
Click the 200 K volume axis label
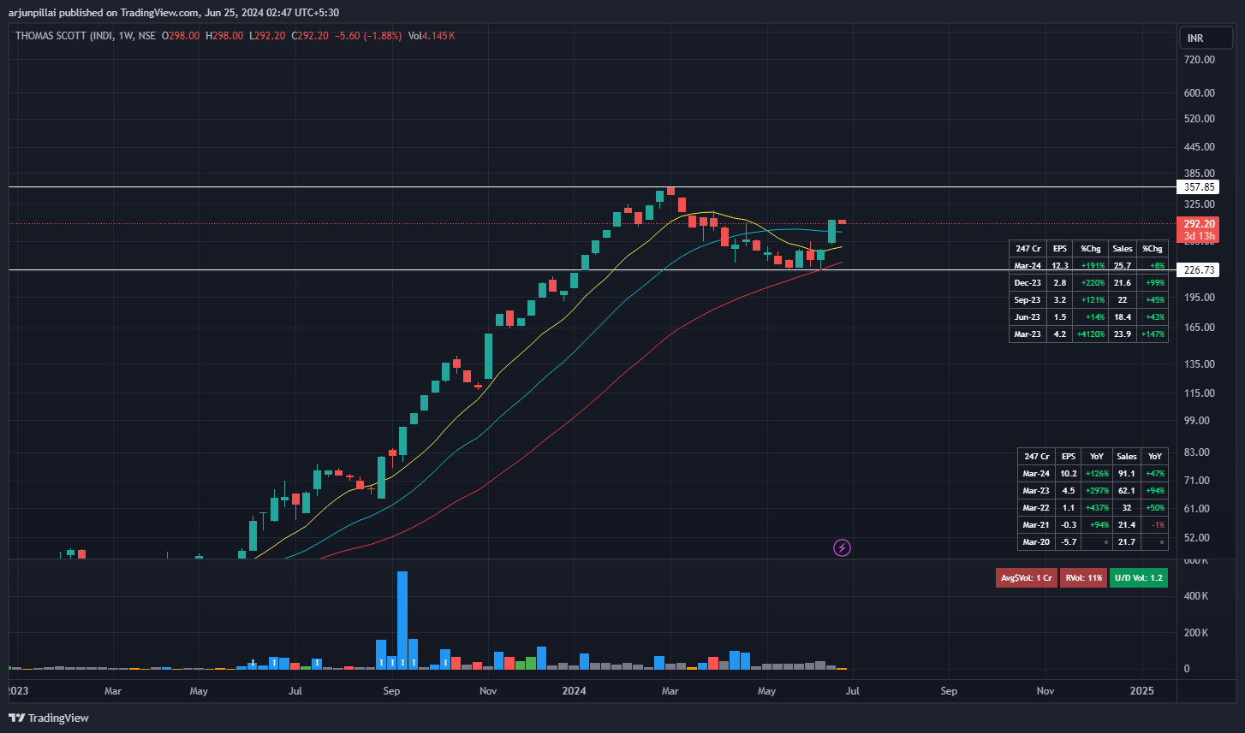click(1195, 633)
